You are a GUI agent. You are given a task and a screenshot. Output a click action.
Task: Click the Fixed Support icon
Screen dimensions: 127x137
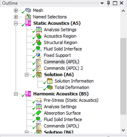[x=39, y=55]
